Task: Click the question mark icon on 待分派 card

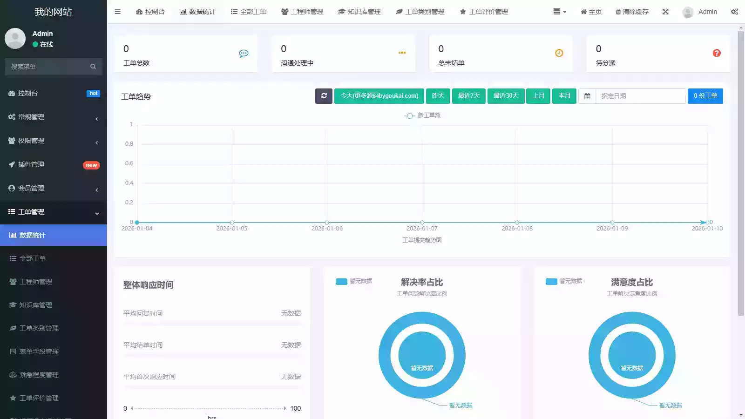Action: click(716, 53)
